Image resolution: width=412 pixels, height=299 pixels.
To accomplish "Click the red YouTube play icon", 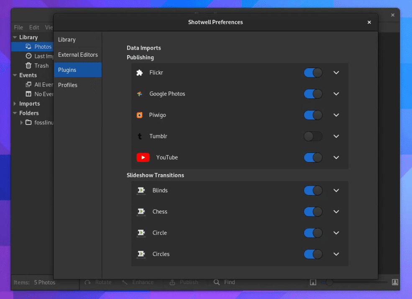I will click(x=143, y=157).
